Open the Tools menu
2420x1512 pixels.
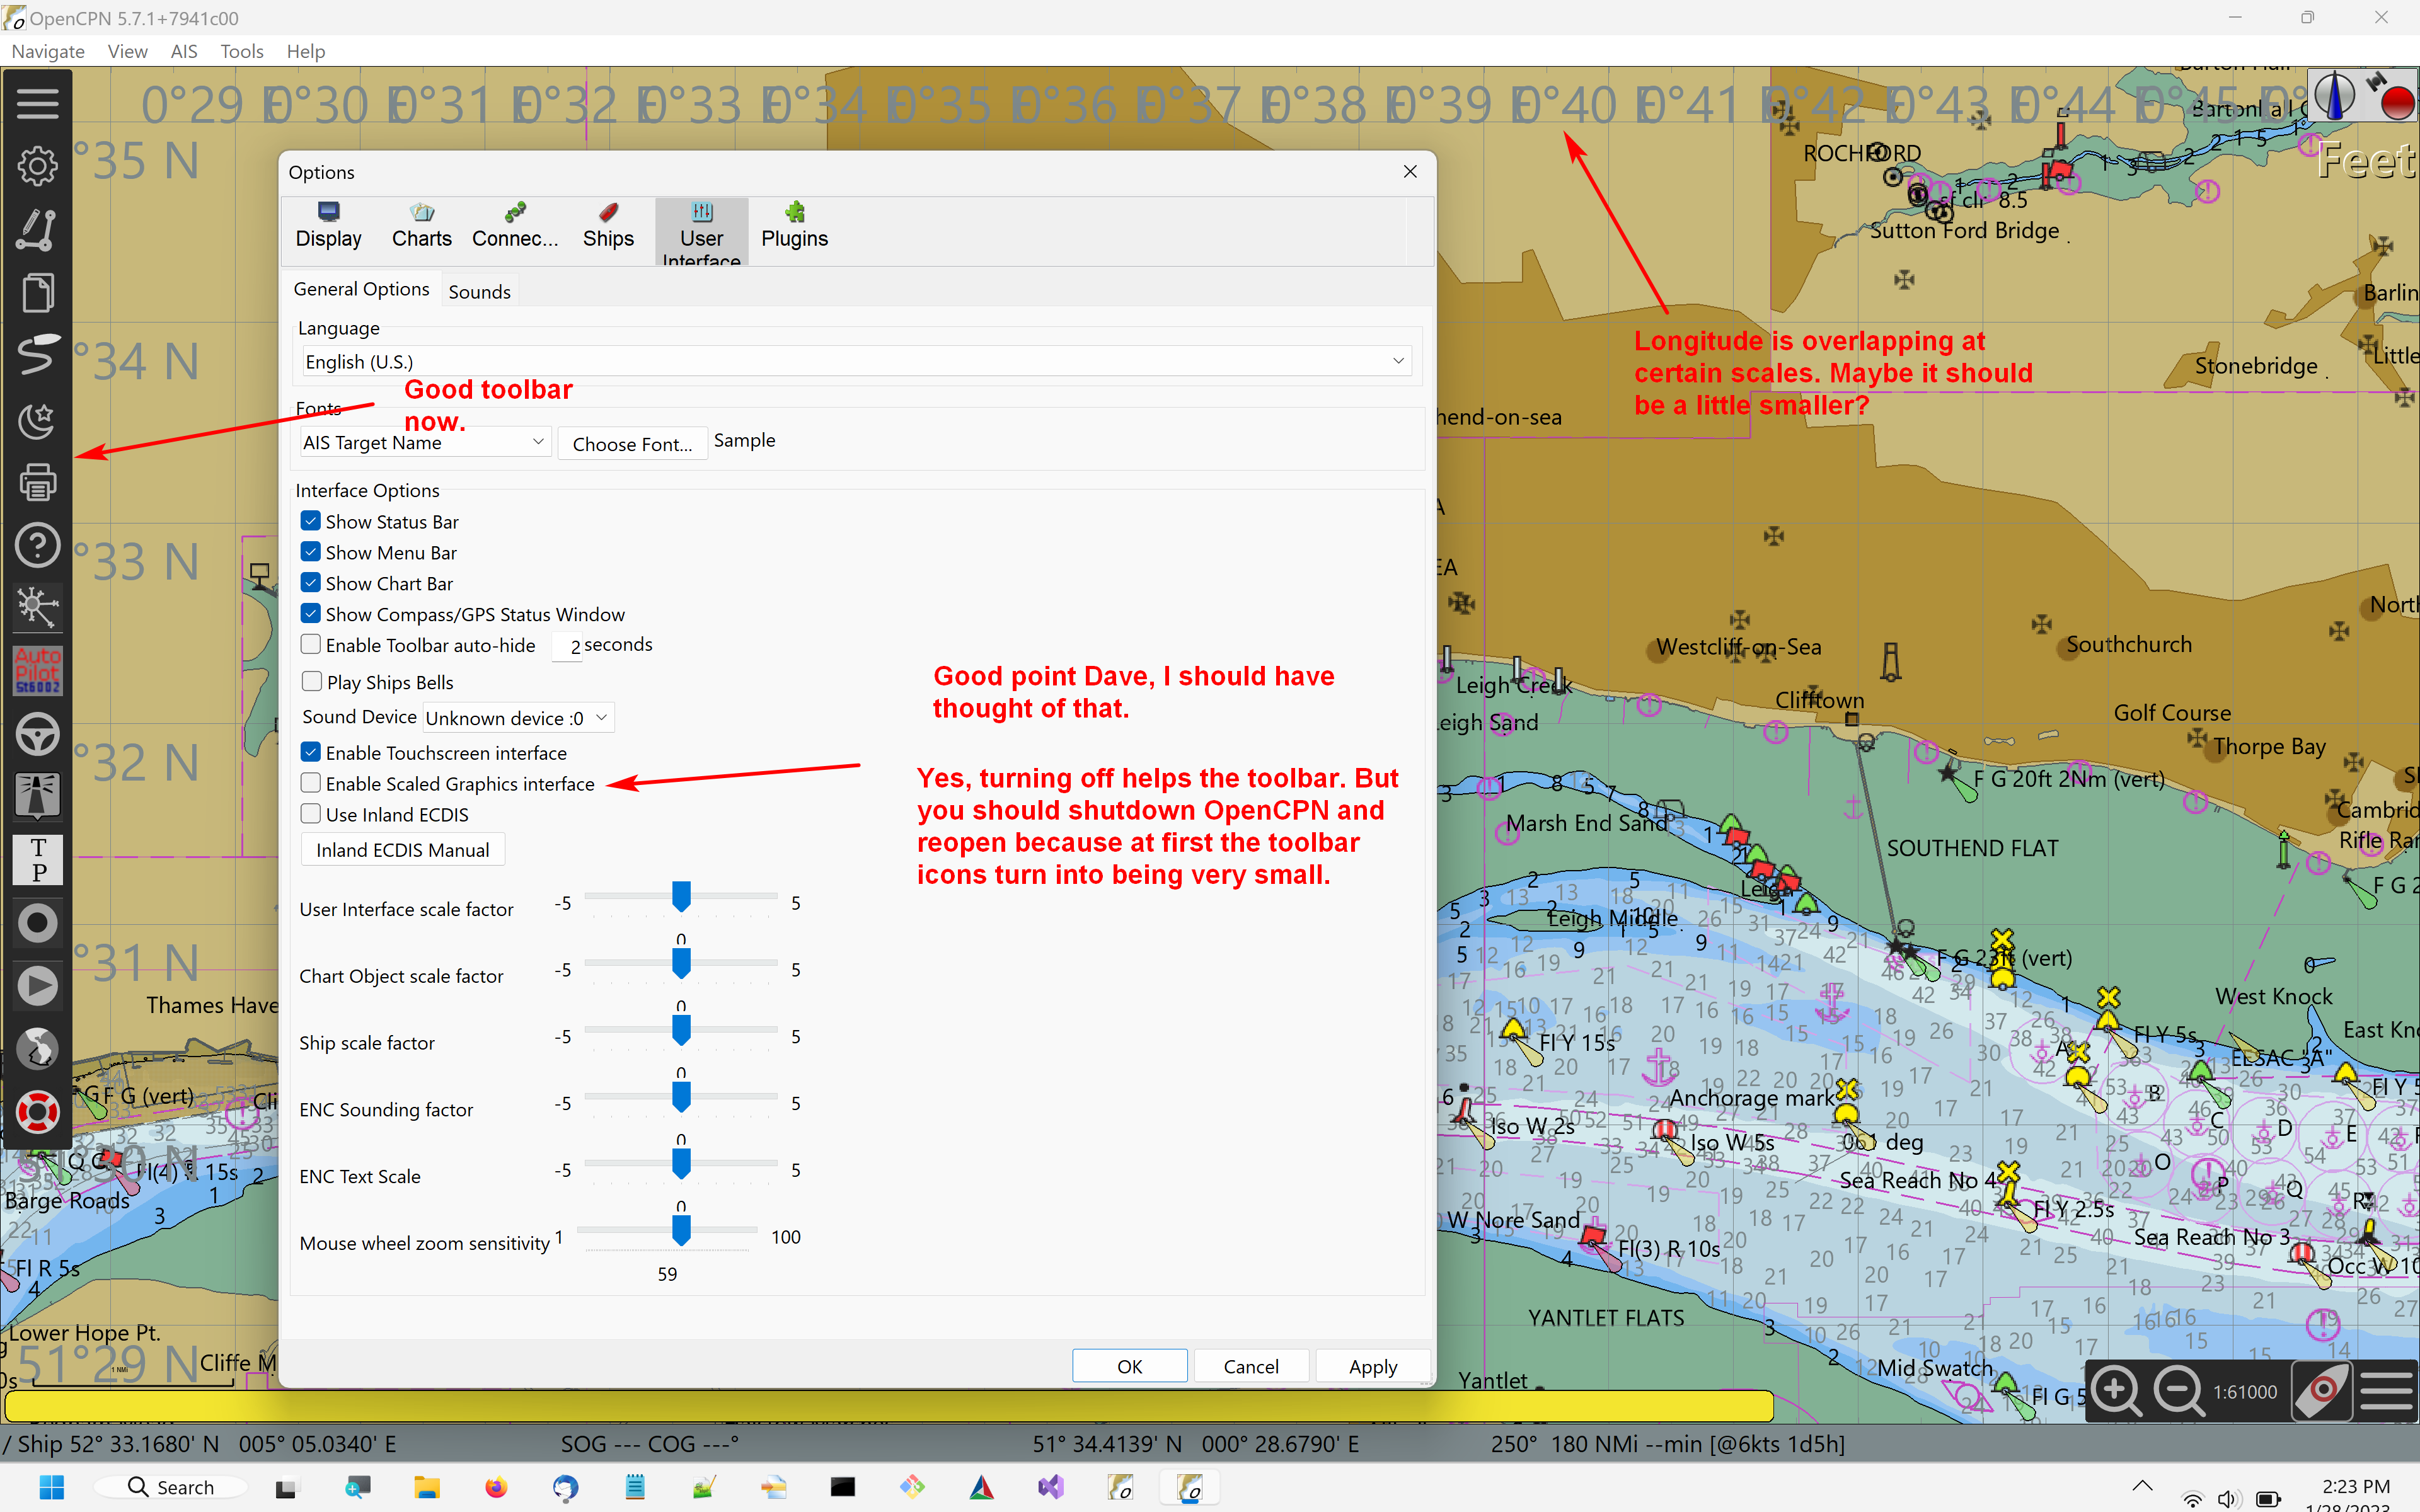click(241, 51)
